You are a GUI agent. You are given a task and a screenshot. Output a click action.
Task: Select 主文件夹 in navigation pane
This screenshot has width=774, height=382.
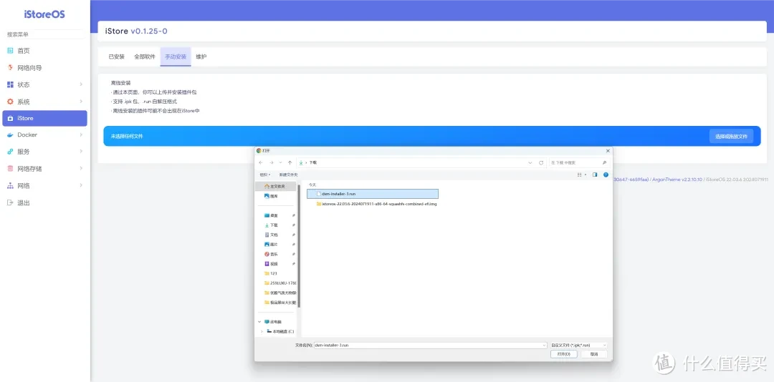(275, 186)
